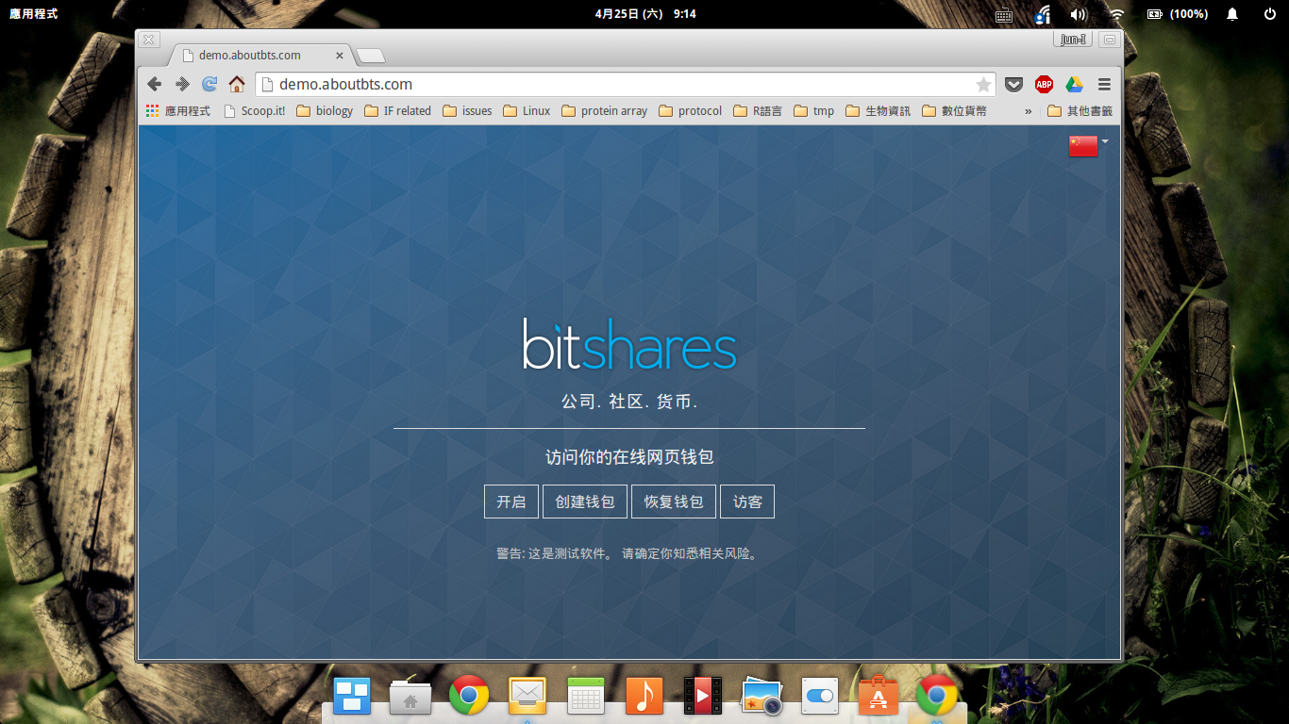The height and width of the screenshot is (724, 1289).
Task: Click the bitshares logo
Action: click(629, 344)
